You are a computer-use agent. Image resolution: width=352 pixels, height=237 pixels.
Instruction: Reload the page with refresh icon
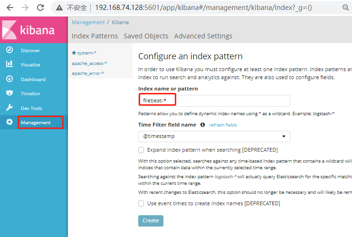(40, 8)
